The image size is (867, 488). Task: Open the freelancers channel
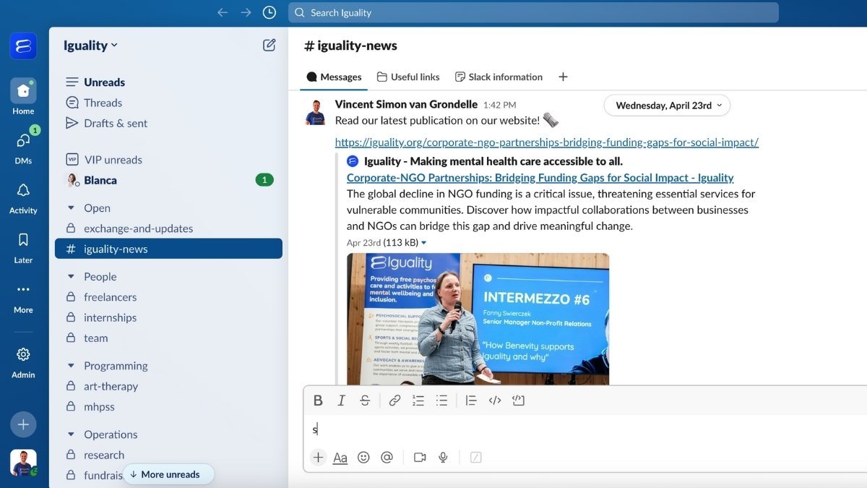(168, 297)
